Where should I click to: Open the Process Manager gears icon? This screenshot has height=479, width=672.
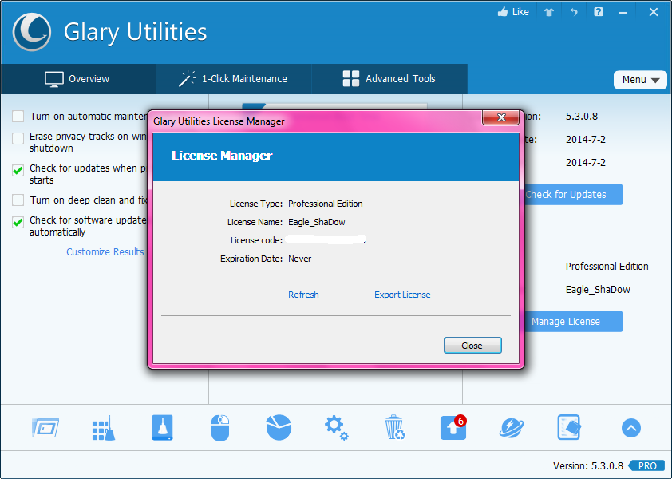click(x=337, y=428)
